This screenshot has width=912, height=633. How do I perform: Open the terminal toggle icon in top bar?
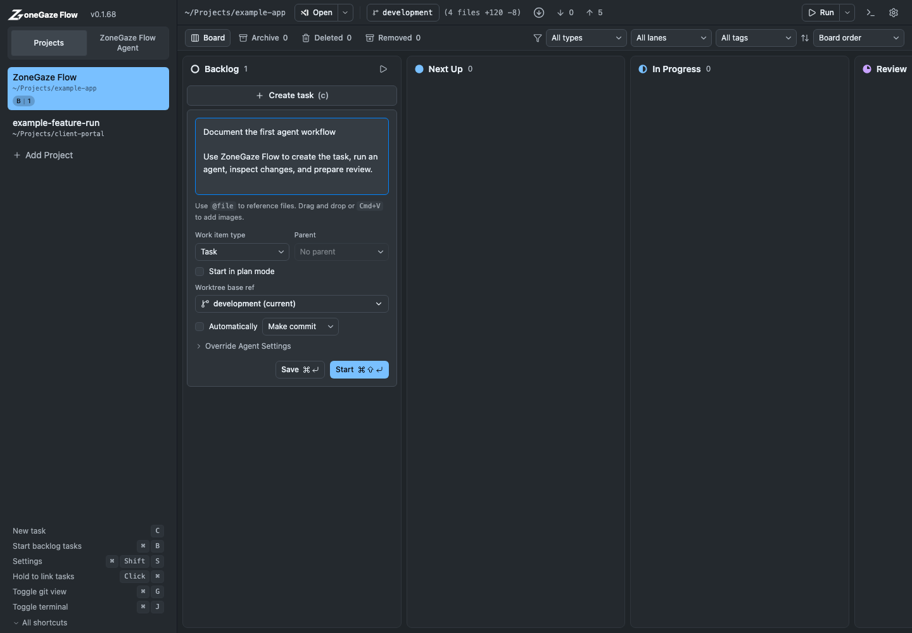tap(871, 13)
